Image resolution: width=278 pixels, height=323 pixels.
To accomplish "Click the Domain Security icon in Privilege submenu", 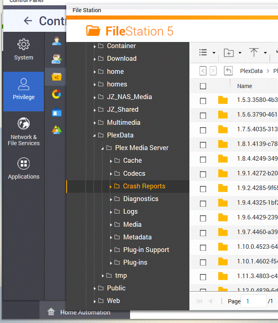I will [56, 112].
